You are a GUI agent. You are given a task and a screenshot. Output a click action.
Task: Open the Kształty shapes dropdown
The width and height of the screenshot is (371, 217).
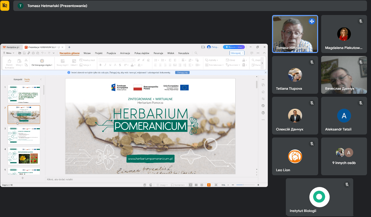[212, 60]
